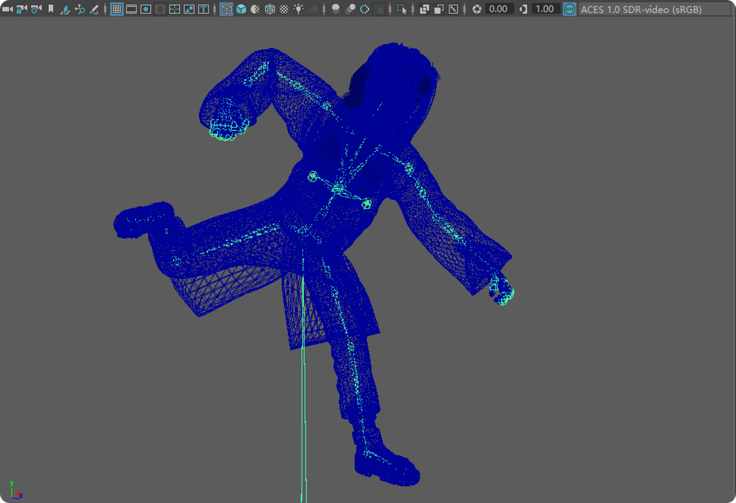Screen dimensions: 736x503
Task: Toggle X-Ray Active Components icon
Action: pyautogui.click(x=439, y=9)
